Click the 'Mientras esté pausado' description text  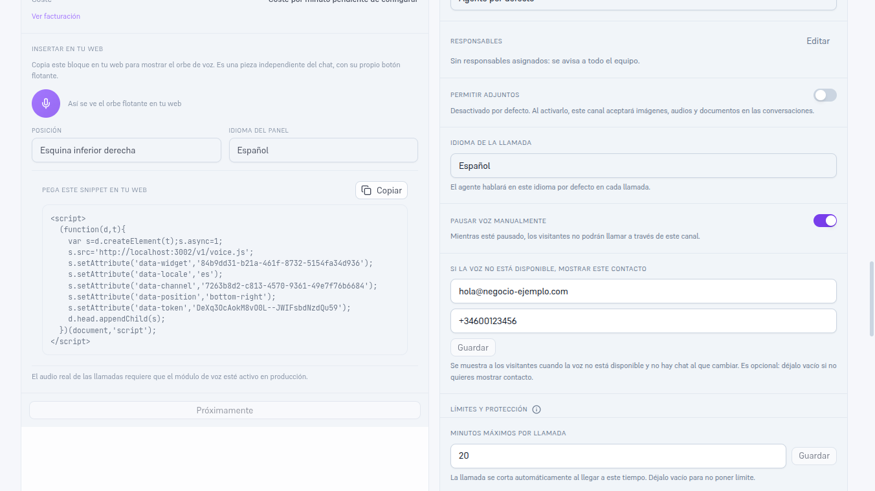[575, 236]
